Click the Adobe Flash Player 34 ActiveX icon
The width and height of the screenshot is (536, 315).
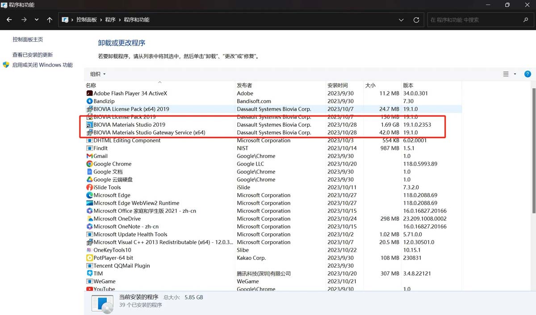coord(89,93)
